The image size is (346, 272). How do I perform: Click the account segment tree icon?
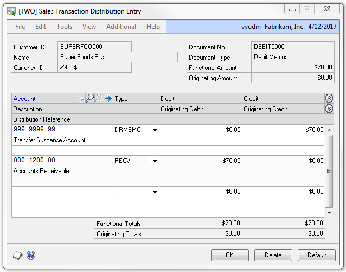click(x=81, y=98)
